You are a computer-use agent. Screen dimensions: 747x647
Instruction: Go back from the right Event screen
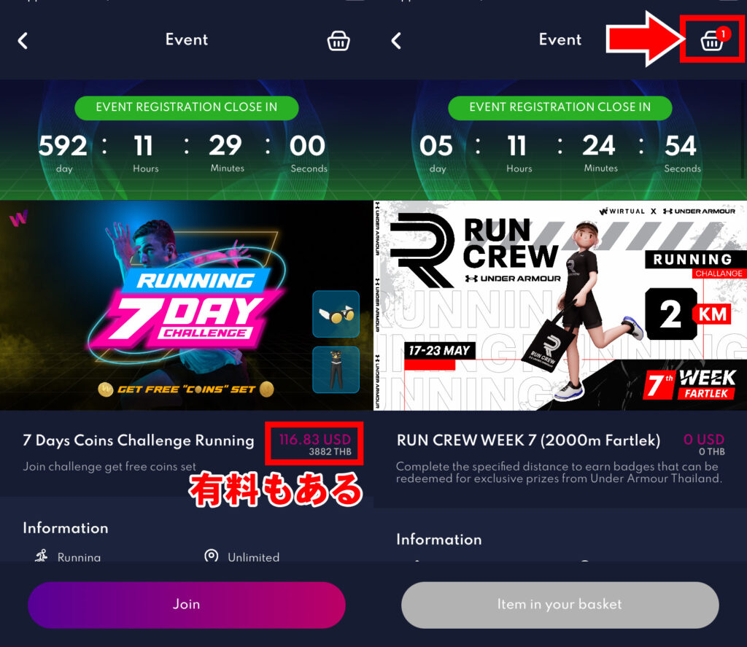pos(396,41)
